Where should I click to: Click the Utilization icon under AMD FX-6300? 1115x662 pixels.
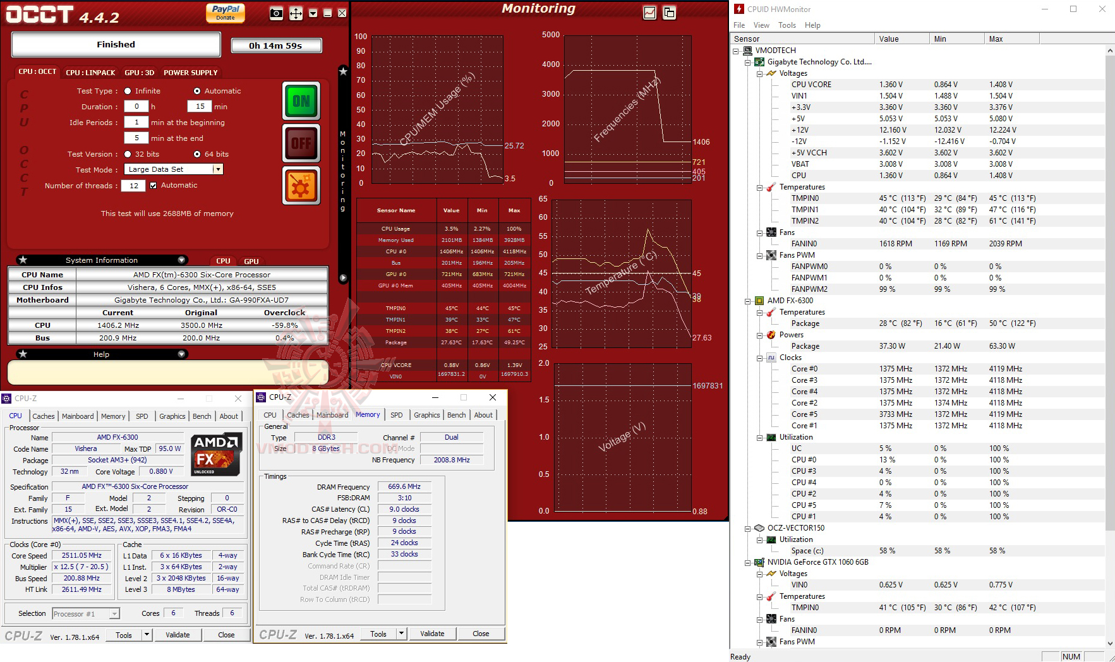coord(771,437)
